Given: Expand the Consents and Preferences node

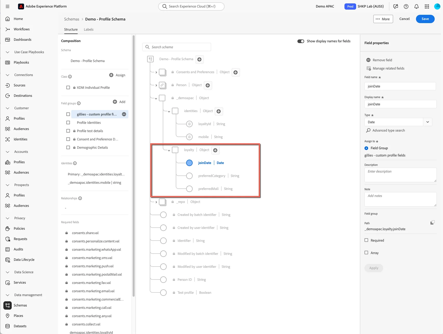Looking at the screenshot, I should [x=156, y=72].
